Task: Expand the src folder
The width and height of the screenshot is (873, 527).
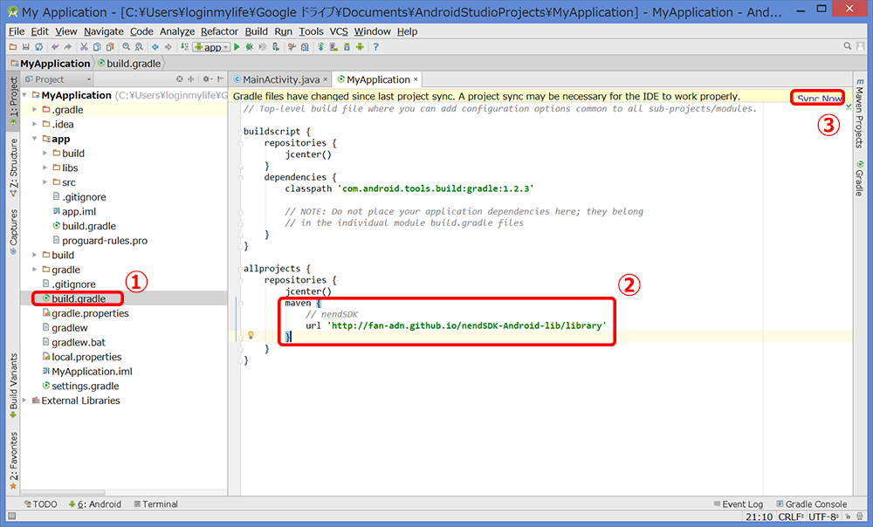Action: click(x=45, y=182)
